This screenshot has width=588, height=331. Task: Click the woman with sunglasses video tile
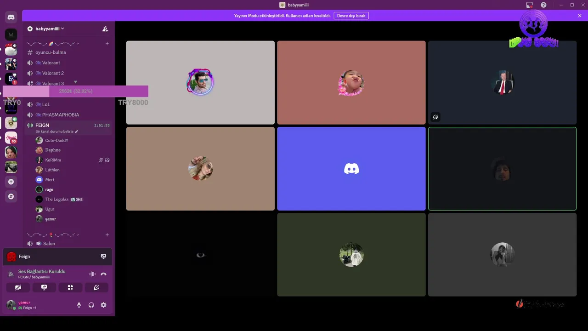pos(200,169)
